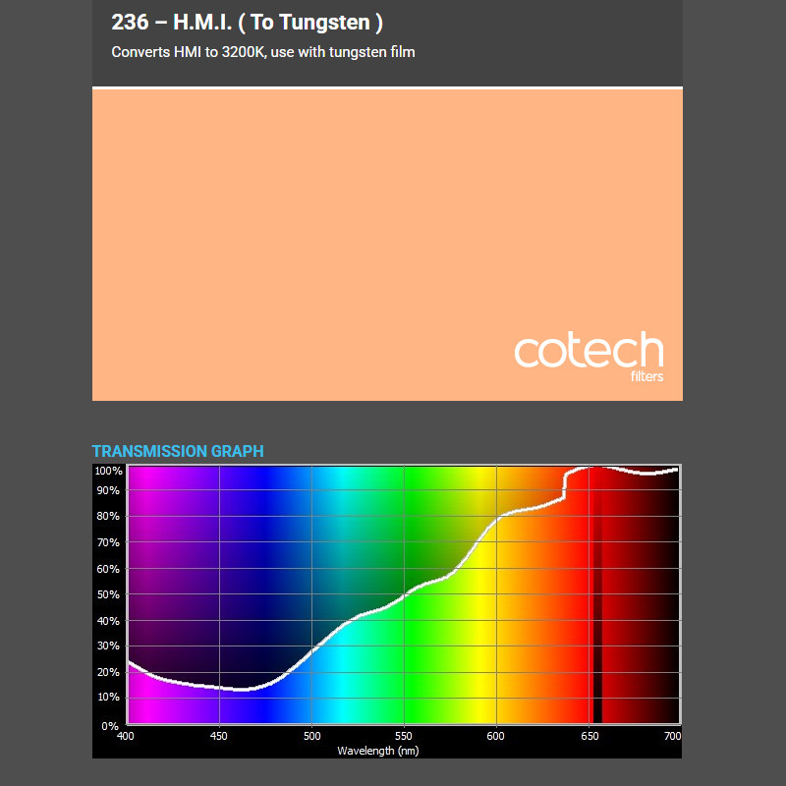Click the Cotech filters logo
786x786 pixels.
tap(588, 354)
